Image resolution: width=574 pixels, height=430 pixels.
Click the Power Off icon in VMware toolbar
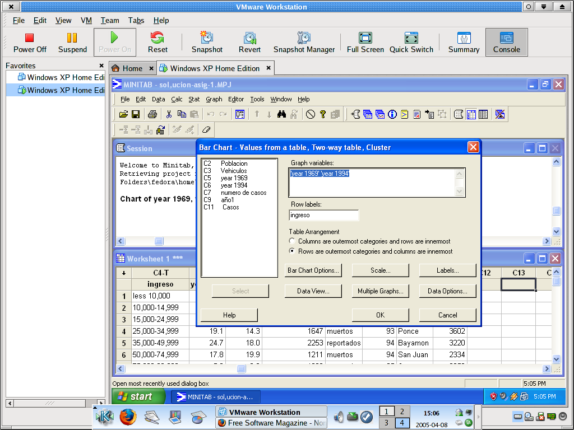29,38
